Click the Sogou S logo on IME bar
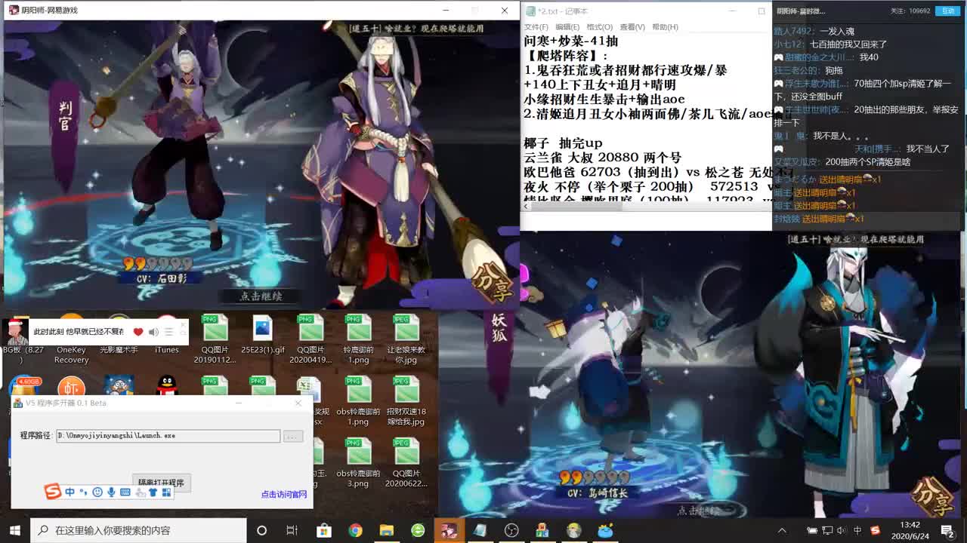Viewport: 967px width, 543px height. pyautogui.click(x=52, y=492)
